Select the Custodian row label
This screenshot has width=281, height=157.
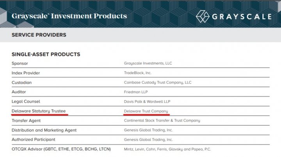tap(22, 83)
